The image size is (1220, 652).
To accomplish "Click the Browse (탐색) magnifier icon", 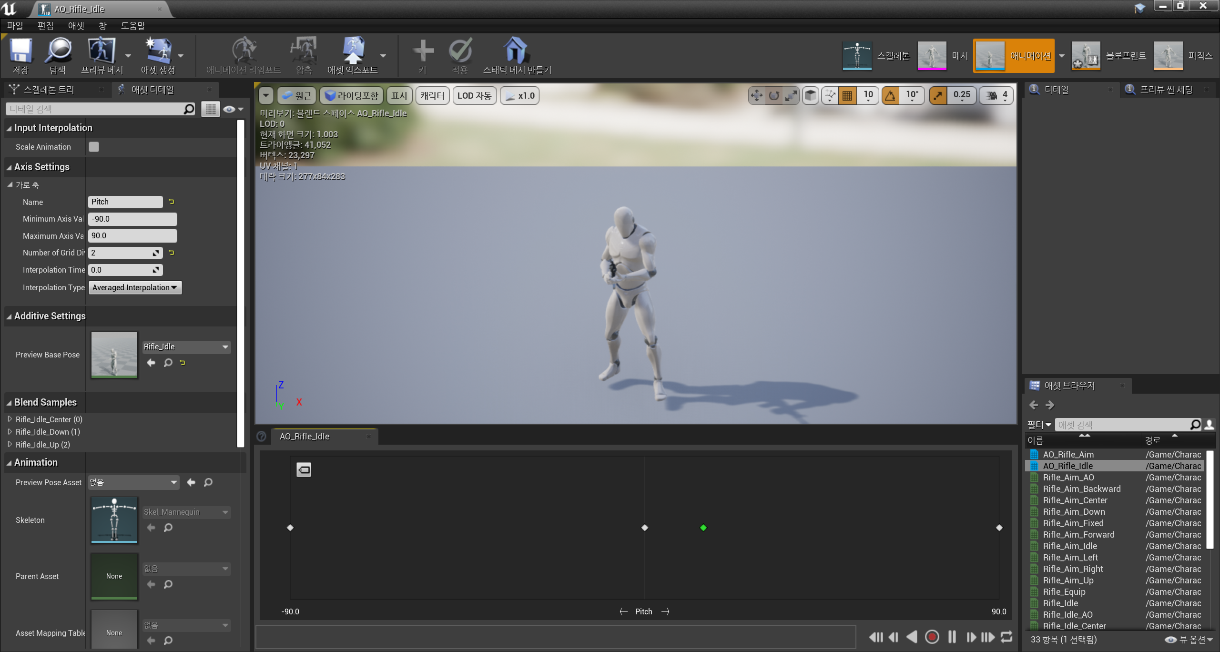I will pos(58,51).
